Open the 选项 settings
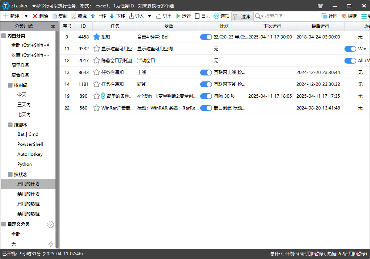Viewport: 370px width, 259px height. pos(222,16)
